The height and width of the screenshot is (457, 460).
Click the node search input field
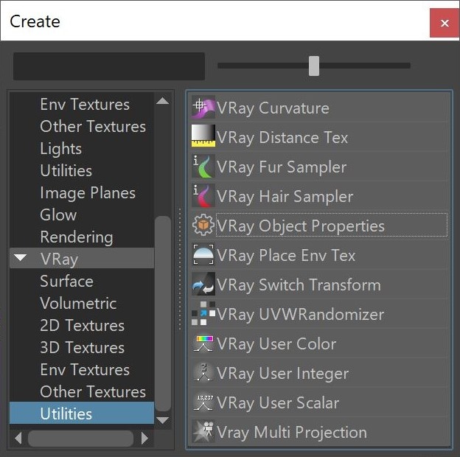pos(109,66)
